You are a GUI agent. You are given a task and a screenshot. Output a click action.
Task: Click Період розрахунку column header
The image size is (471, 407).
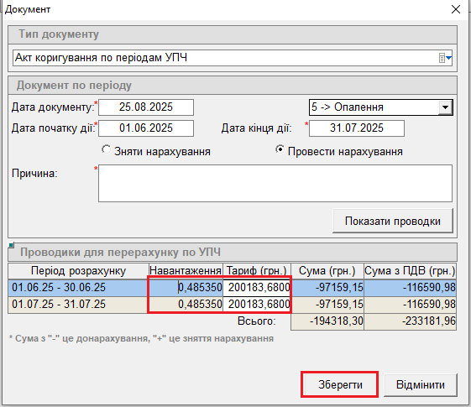coord(78,271)
